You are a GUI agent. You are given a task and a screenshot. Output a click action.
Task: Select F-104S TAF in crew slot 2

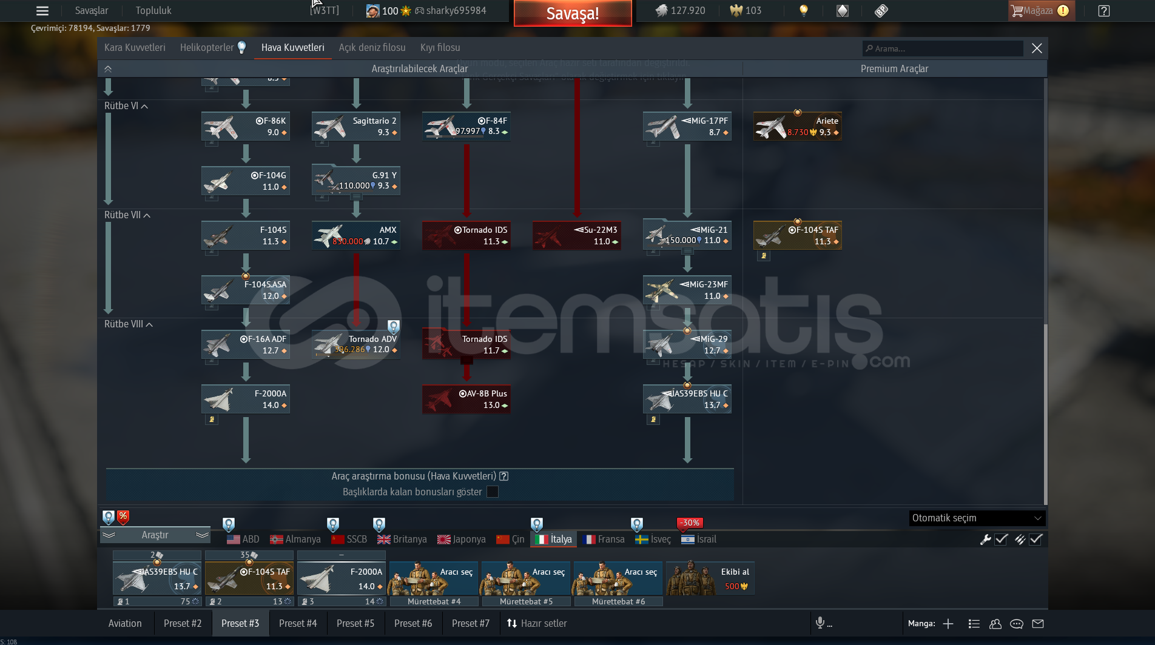coord(249,578)
